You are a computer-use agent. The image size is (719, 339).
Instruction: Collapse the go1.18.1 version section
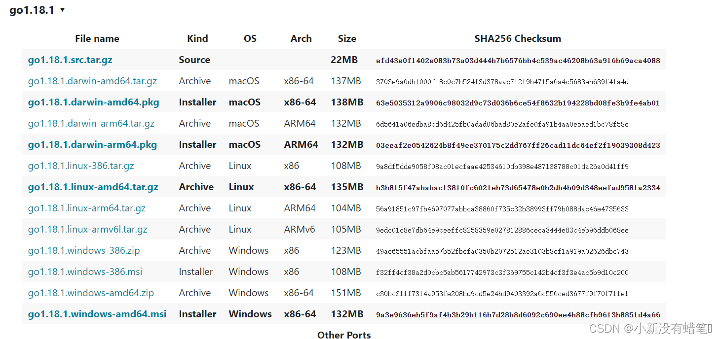[62, 10]
